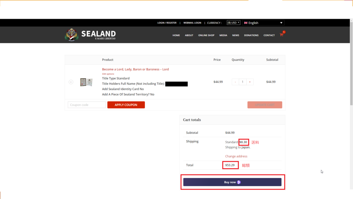
Task: Open the Edit options link
Action: tap(108, 74)
